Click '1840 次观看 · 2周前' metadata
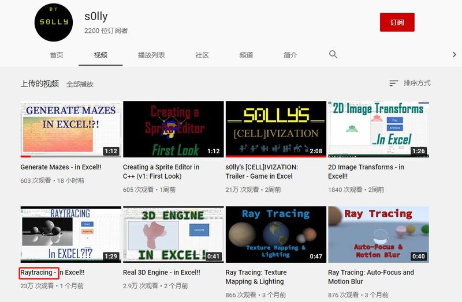Image resolution: width=462 pixels, height=302 pixels. coord(356,190)
